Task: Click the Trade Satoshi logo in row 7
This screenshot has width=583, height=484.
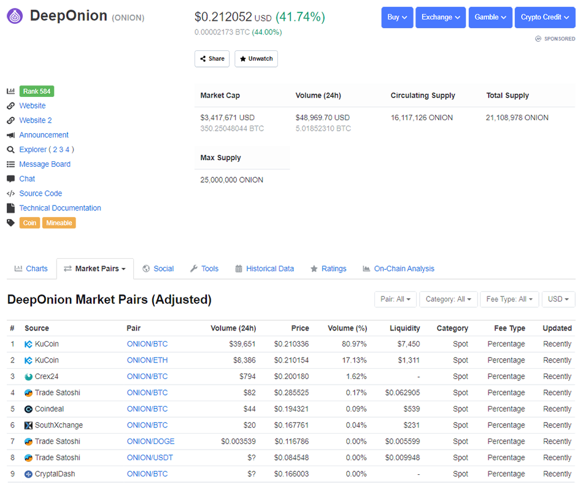Action: click(x=28, y=442)
